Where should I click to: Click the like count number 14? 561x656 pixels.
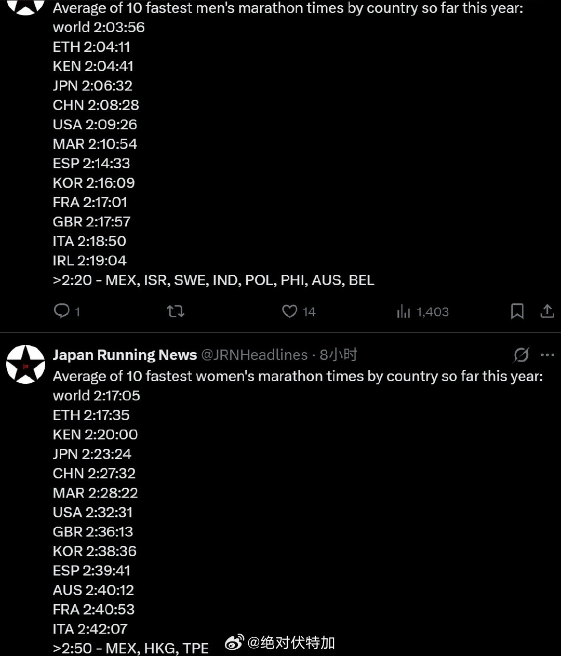(x=309, y=312)
